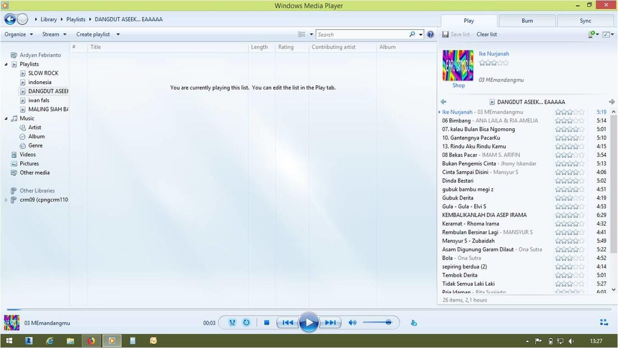The image size is (618, 348).
Task: Expand the Create playlist dropdown arrow
Action: 118,34
